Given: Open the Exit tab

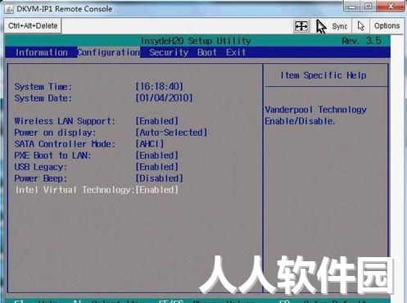Looking at the screenshot, I should 236,52.
